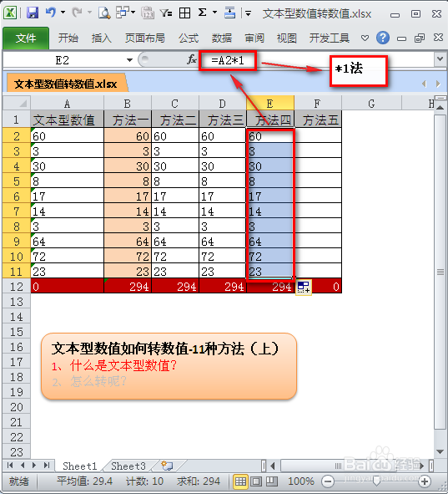
Task: Expand the ribbon with the chevron icon
Action: click(365, 38)
